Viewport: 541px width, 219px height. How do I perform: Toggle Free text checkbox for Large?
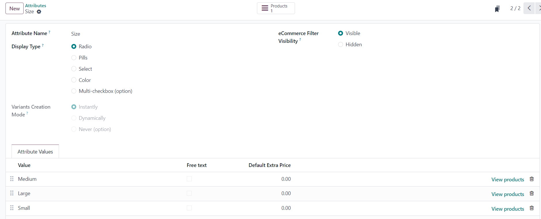point(189,193)
